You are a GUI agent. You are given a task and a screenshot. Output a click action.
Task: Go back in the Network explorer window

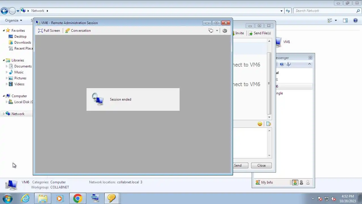(4, 11)
